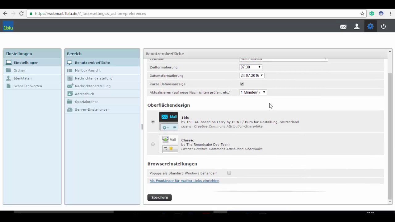Click the Classic skin preview thumbnail
This screenshot has width=395, height=222.
tap(168, 144)
